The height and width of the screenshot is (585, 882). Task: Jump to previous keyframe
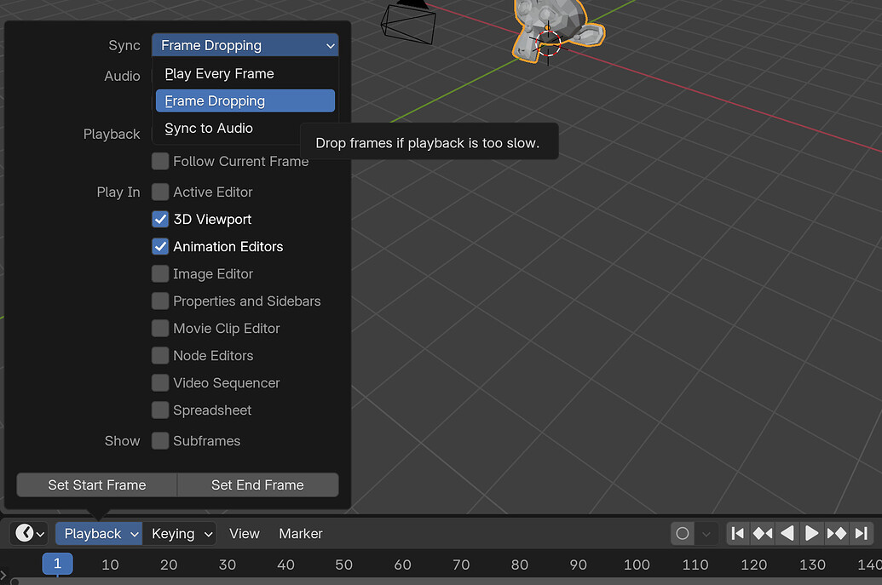(762, 533)
